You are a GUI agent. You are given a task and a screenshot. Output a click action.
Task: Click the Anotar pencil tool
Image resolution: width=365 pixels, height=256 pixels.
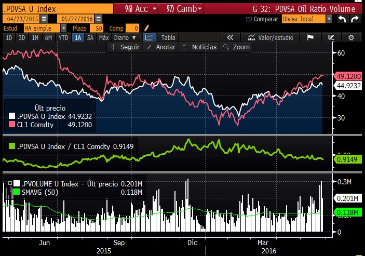(160, 47)
